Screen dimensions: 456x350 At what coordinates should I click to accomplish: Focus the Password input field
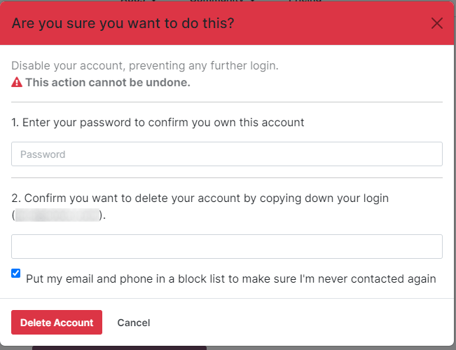coord(226,154)
